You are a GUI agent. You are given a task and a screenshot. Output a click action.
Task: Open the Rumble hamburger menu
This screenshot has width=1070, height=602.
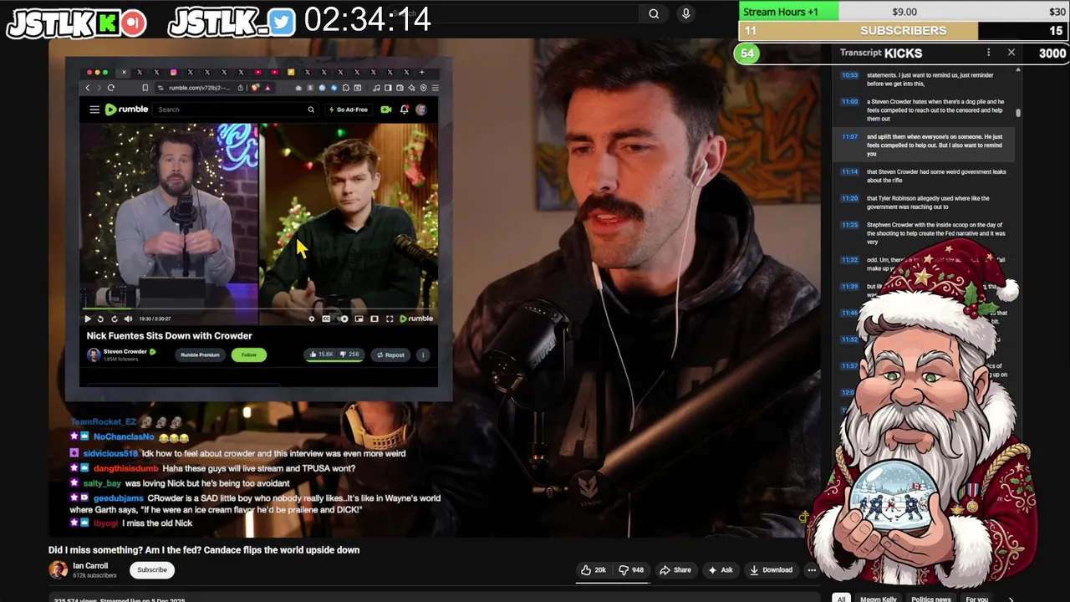(x=94, y=110)
